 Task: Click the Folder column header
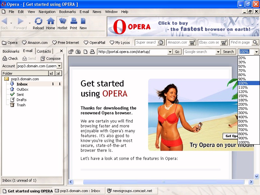pyautogui.click(x=25, y=73)
